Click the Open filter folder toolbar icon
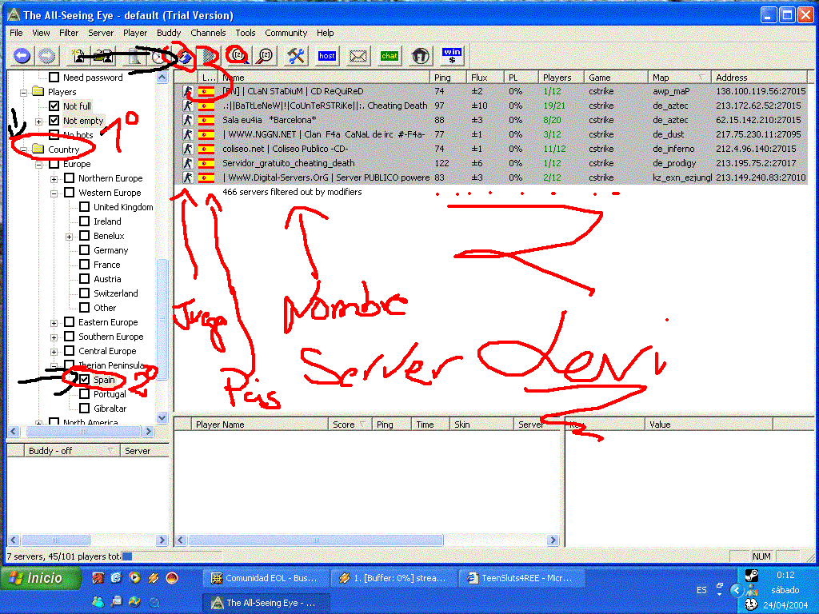This screenshot has height=614, width=819. pyautogui.click(x=103, y=55)
